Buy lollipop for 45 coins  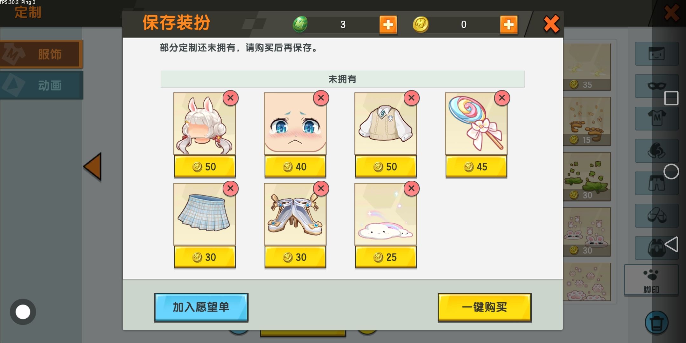pos(476,166)
